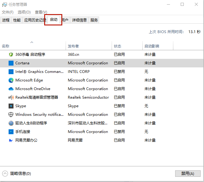The width and height of the screenshot is (204, 182).
Task: Open the 选项(O) menu
Action: (x=24, y=12)
